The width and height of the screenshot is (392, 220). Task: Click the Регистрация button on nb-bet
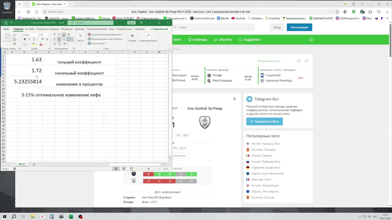(300, 27)
